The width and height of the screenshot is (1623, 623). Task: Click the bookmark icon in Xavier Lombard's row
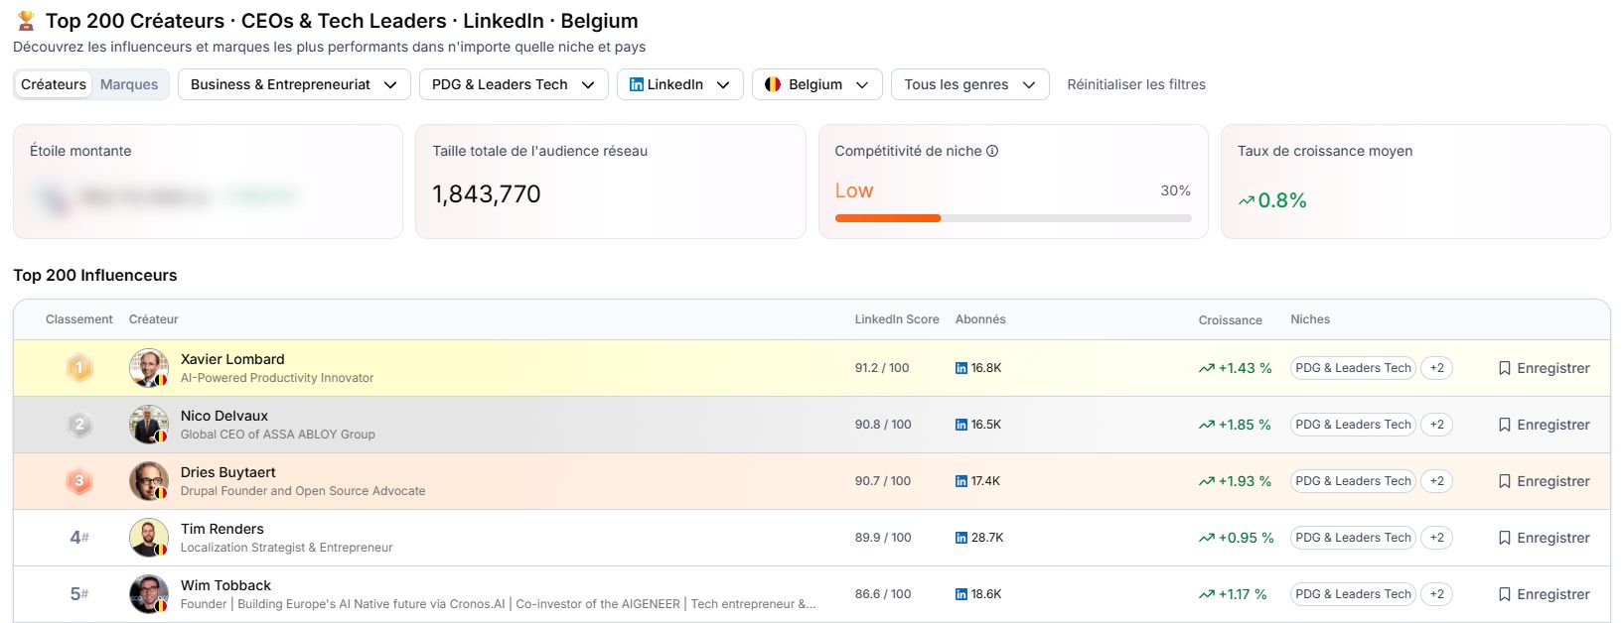1505,368
